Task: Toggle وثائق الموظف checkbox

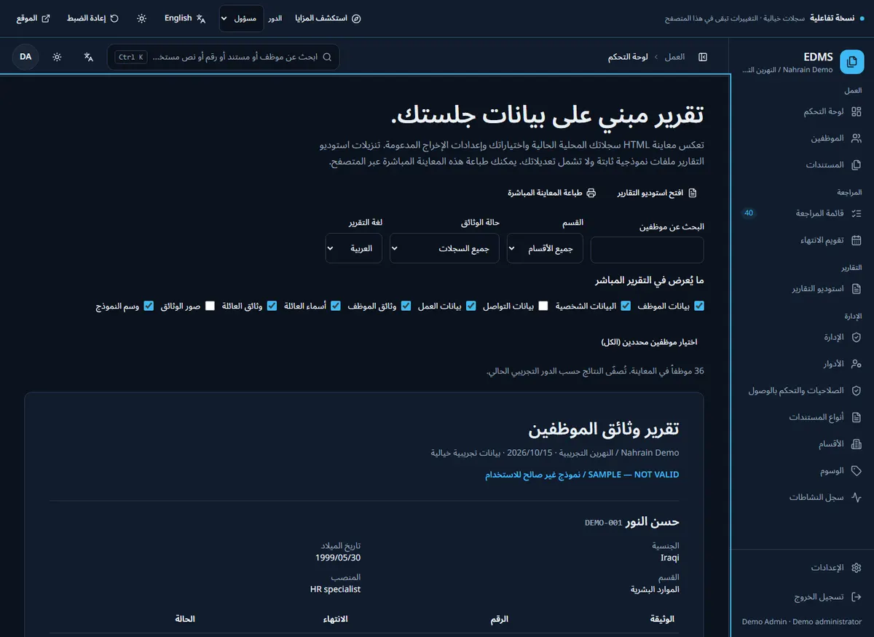Action: click(x=406, y=306)
